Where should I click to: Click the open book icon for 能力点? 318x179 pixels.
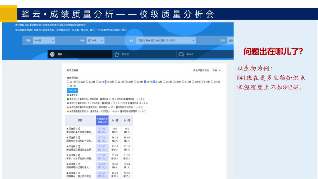point(181,54)
